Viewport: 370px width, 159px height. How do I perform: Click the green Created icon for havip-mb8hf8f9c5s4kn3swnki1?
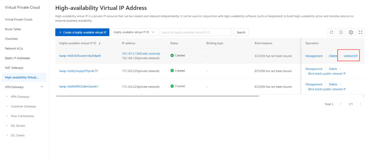pos(172,86)
